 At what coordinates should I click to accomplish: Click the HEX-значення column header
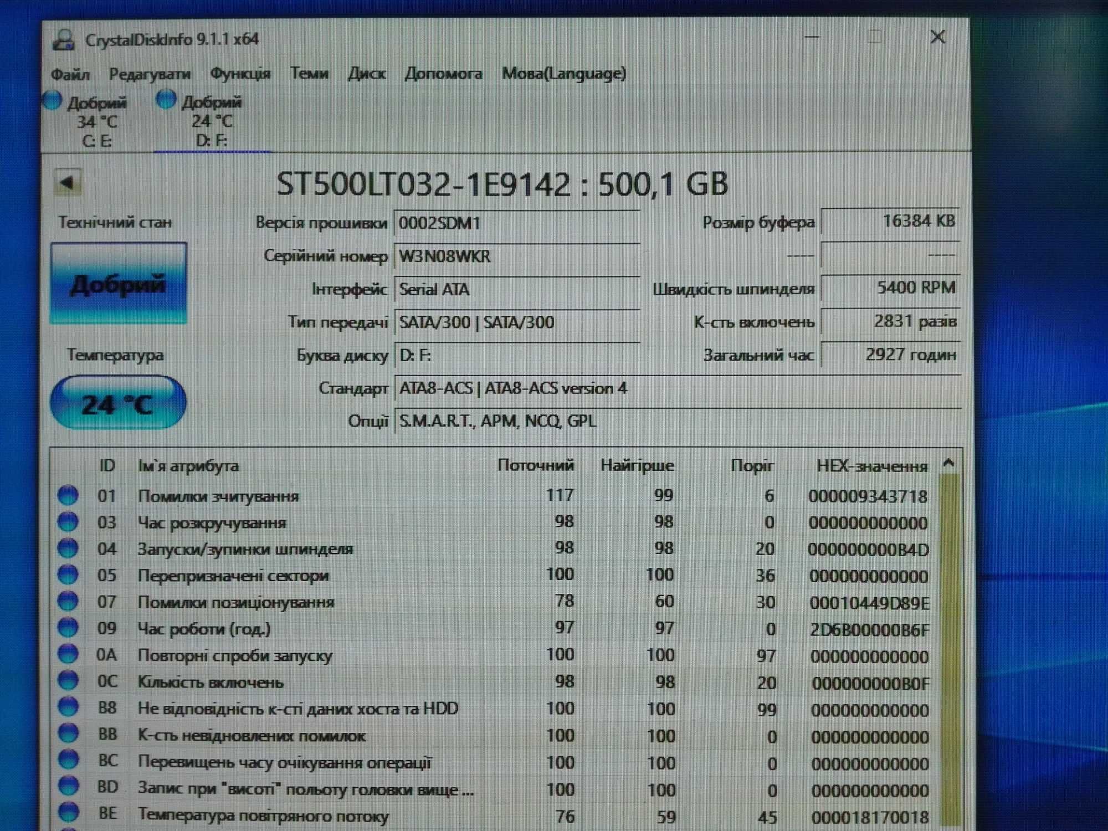click(x=872, y=466)
